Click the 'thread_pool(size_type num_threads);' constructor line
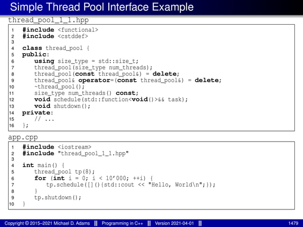 [94, 67]
